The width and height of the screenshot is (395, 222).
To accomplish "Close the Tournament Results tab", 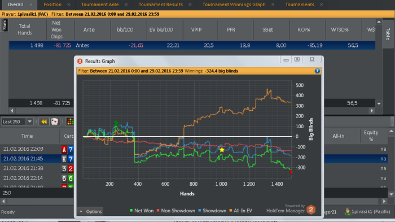I will tap(190, 5).
